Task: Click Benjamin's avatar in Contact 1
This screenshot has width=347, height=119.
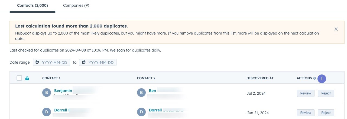Action: coord(47,93)
